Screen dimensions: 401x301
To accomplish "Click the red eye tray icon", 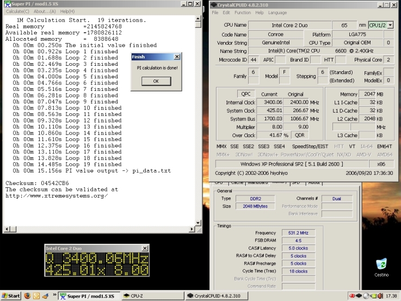I will (x=352, y=296).
